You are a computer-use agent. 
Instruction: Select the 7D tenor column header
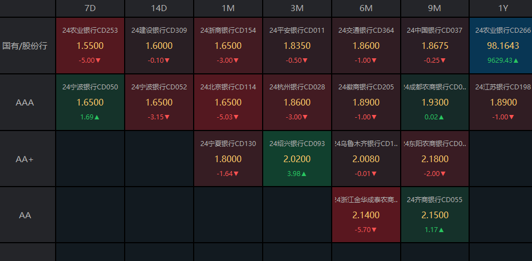(90, 8)
